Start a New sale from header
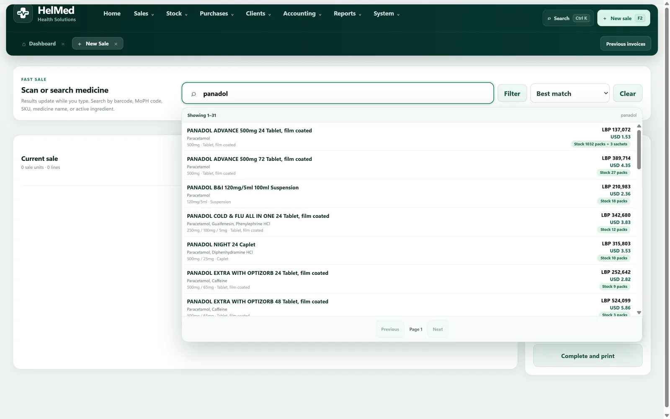This screenshot has width=670, height=419. pyautogui.click(x=624, y=18)
